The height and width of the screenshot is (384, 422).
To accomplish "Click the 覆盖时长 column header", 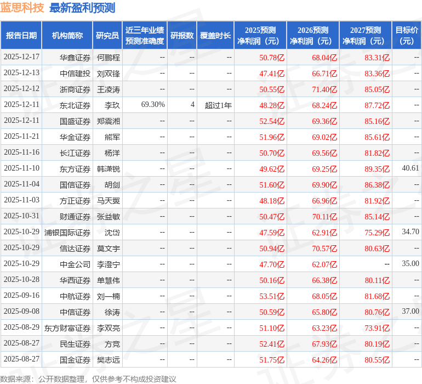I will coord(215,36).
